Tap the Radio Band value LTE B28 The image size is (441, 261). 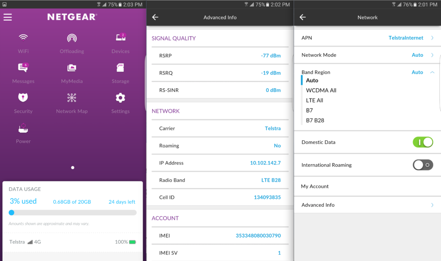coord(271,180)
